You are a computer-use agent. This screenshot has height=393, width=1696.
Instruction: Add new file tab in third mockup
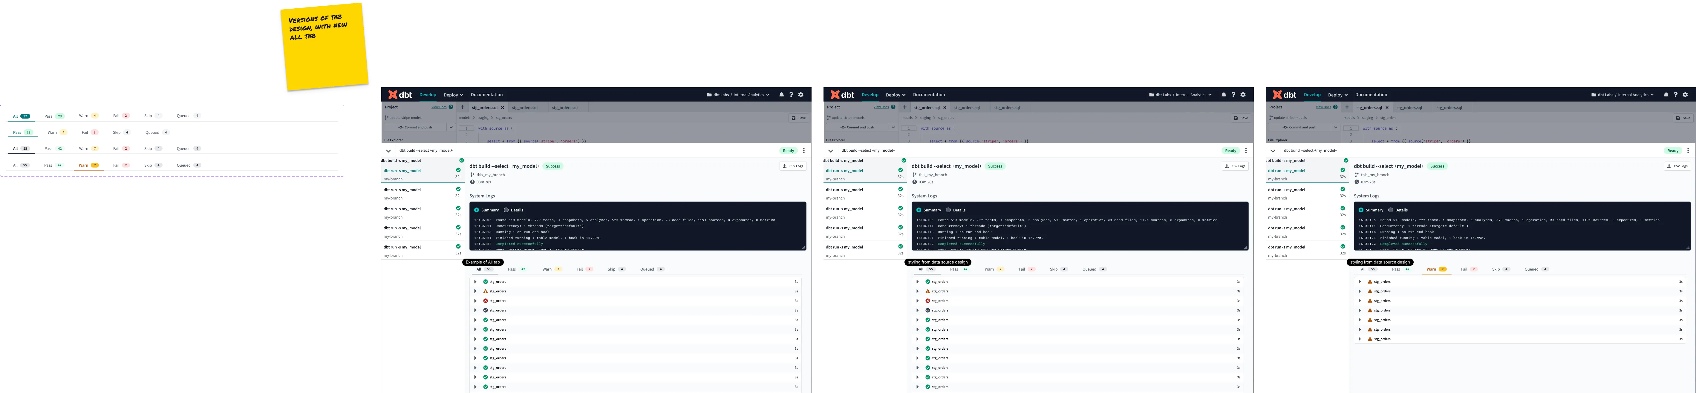click(x=1347, y=107)
